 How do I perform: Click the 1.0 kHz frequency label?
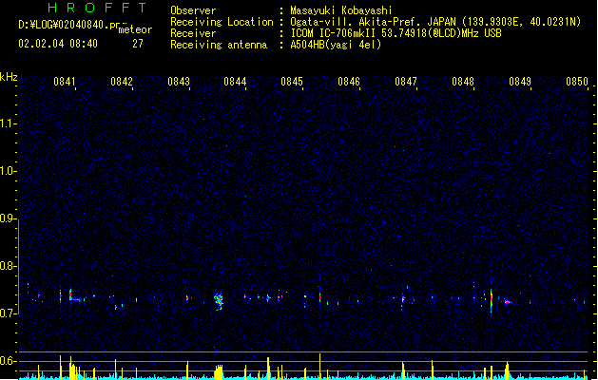pyautogui.click(x=9, y=171)
